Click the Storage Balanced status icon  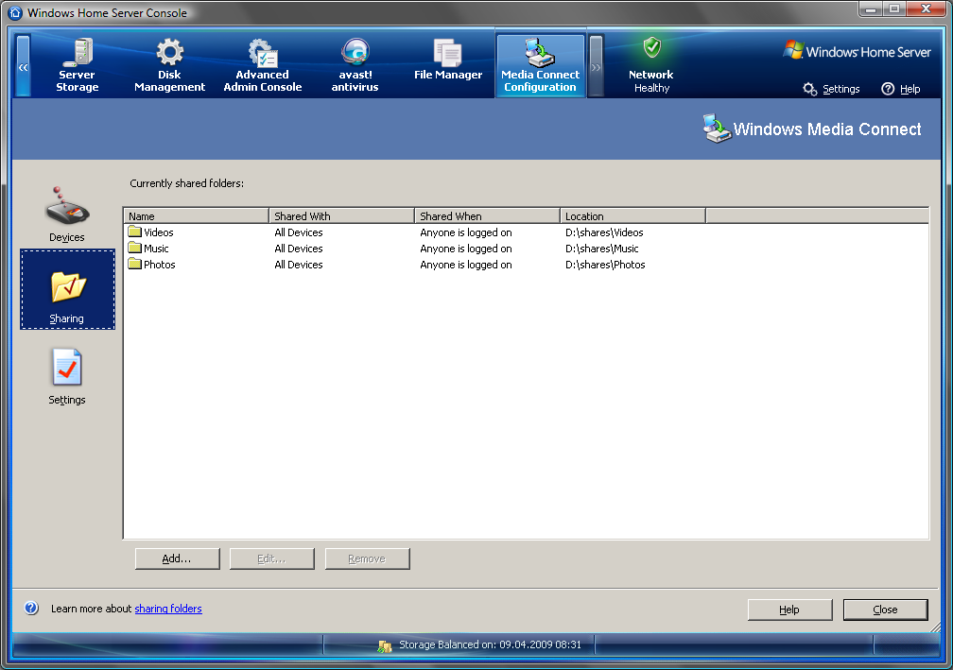(384, 645)
